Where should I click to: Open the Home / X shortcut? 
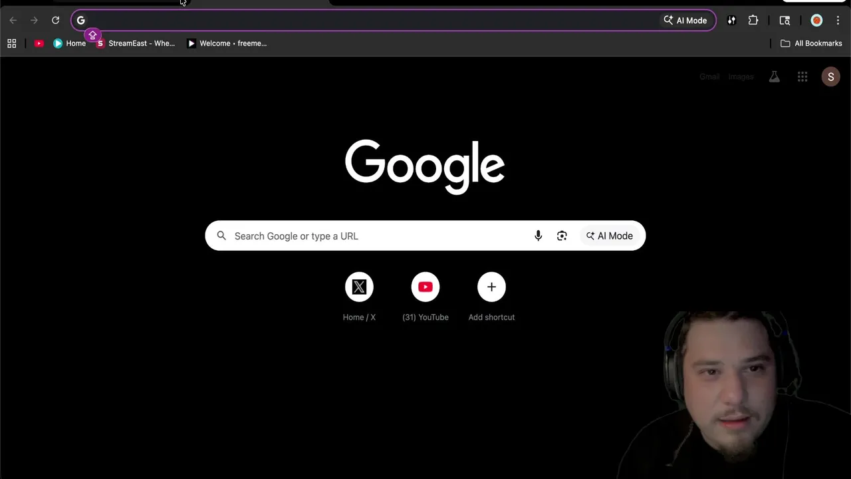(359, 297)
